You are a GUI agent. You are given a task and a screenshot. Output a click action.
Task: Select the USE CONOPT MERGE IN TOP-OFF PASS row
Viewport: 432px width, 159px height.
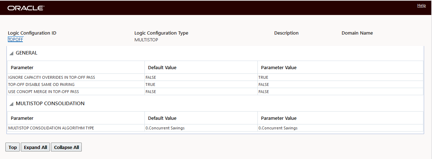(x=43, y=92)
